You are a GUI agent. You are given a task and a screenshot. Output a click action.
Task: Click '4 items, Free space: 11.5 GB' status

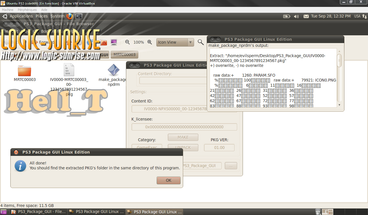pyautogui.click(x=27, y=206)
